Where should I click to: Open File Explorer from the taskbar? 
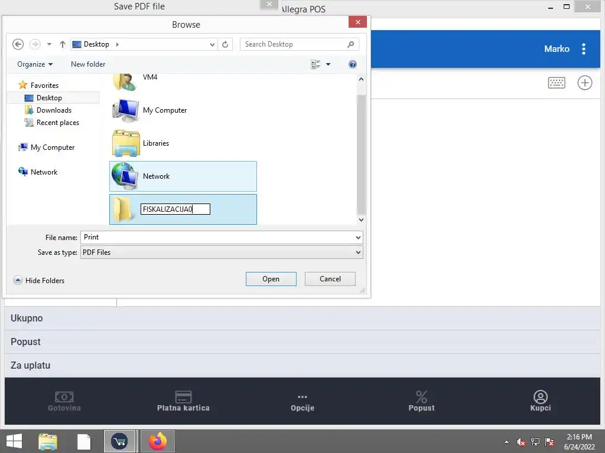48,441
